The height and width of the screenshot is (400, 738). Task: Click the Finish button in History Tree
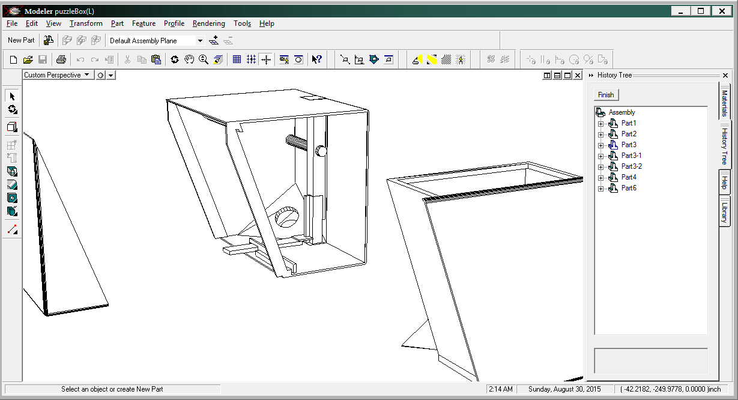pyautogui.click(x=606, y=95)
